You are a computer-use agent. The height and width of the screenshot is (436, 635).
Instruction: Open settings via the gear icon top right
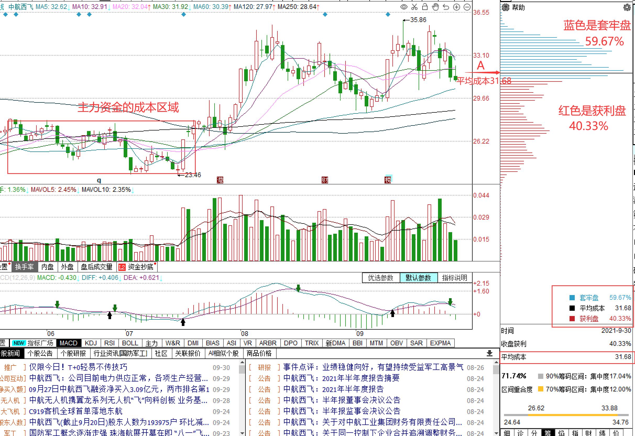(x=627, y=7)
